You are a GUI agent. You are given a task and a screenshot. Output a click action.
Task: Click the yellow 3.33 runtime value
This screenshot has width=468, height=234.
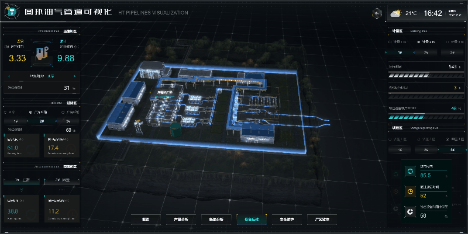(x=18, y=58)
